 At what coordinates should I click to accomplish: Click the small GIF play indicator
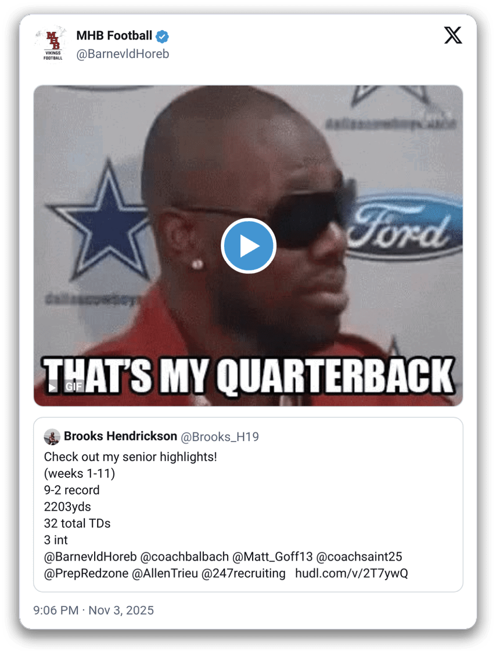52,387
